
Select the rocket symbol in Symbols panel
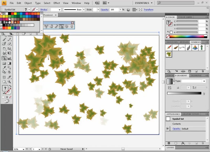coord(169,48)
